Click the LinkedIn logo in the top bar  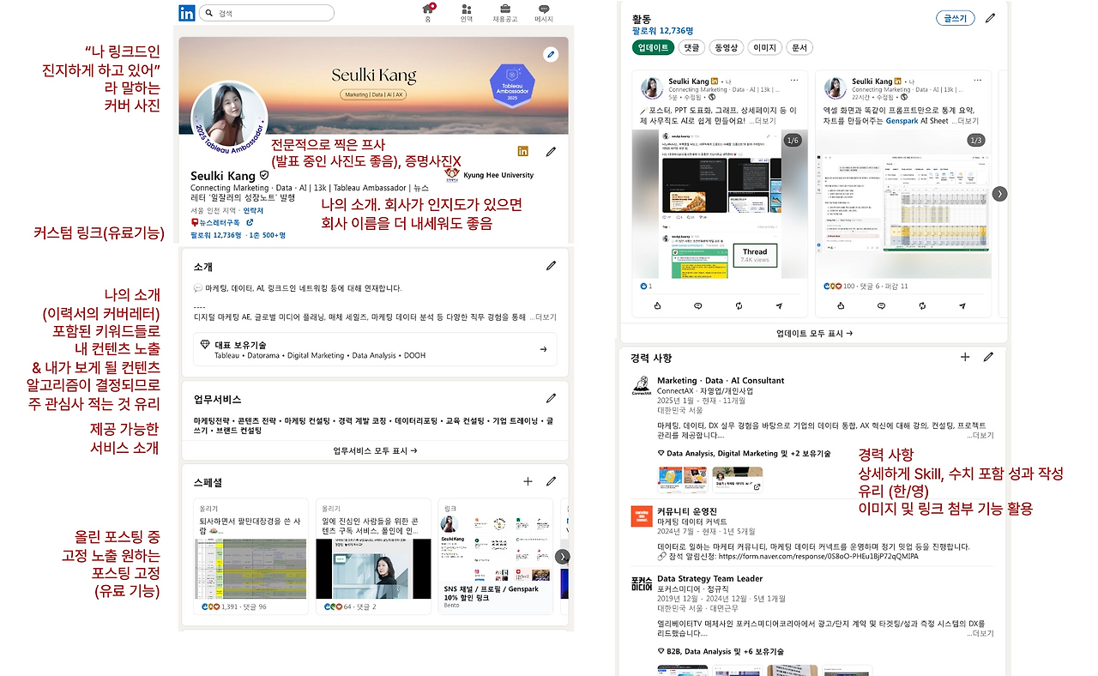pyautogui.click(x=186, y=13)
